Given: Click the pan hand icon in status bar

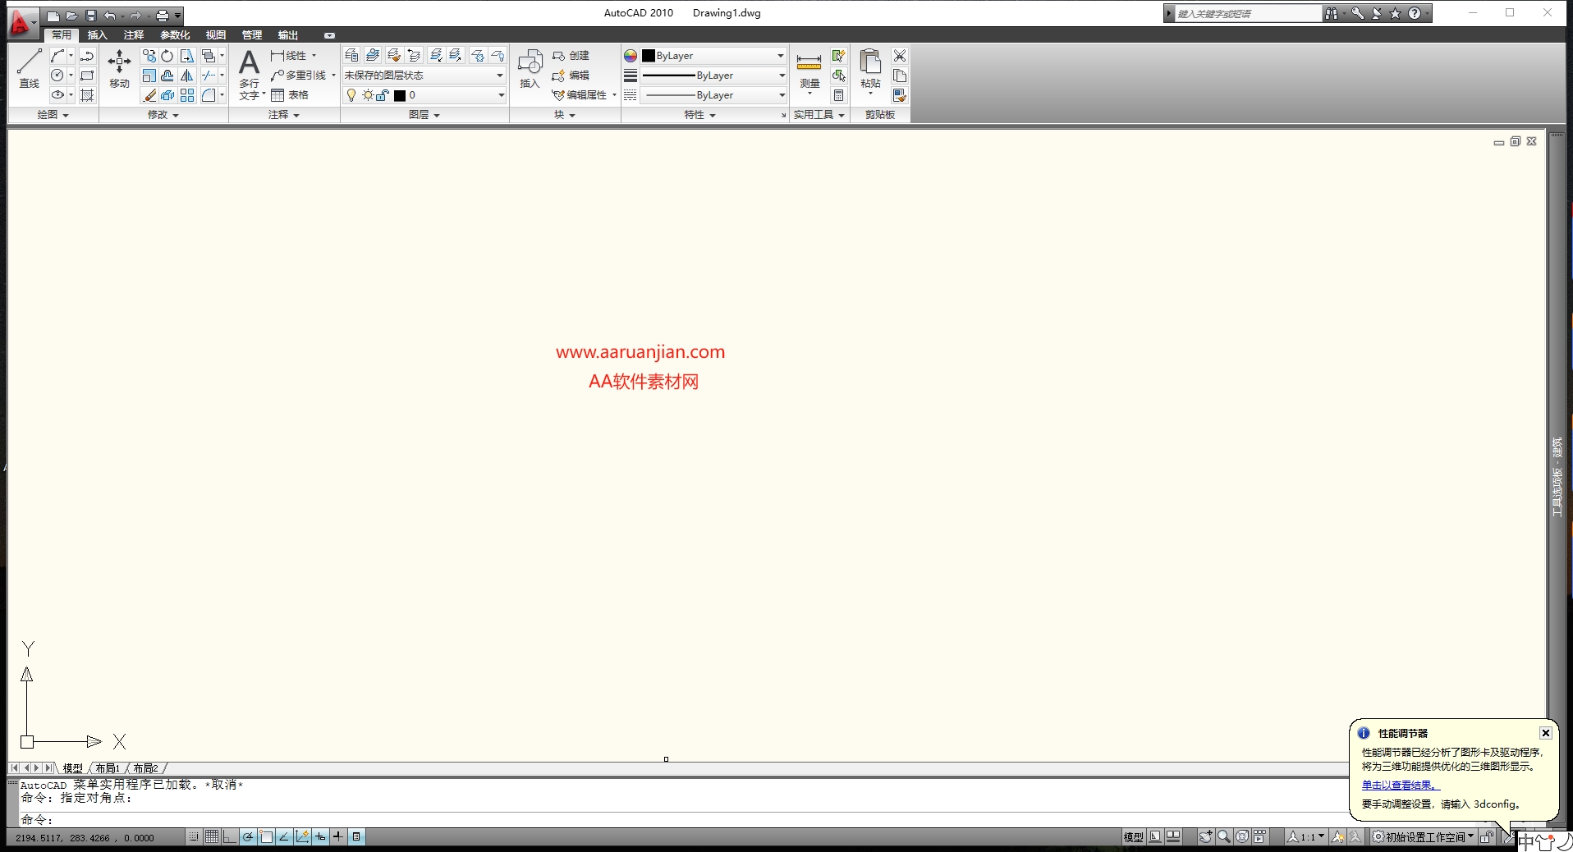Looking at the screenshot, I should (1205, 837).
